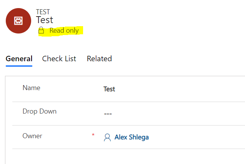This screenshot has height=164, width=245.
Task: Click the Owner field label
Action: [x=32, y=136]
